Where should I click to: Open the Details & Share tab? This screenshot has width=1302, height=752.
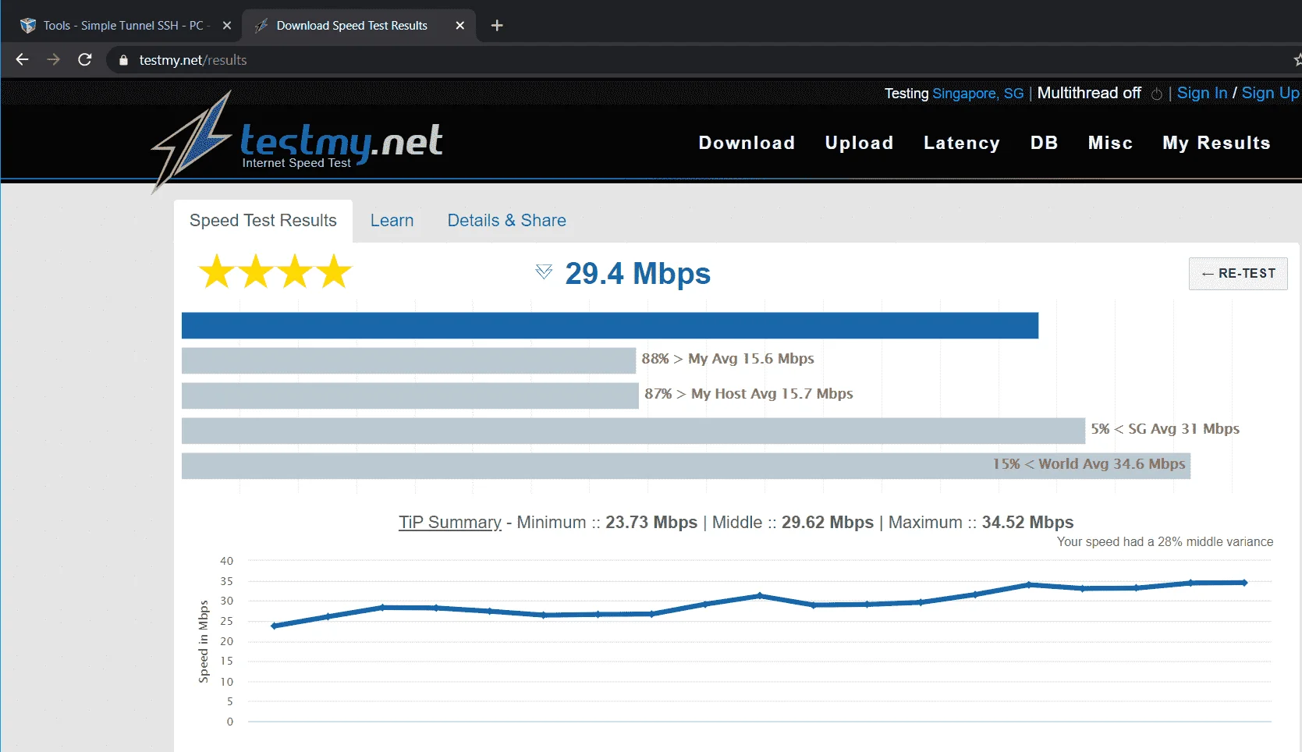[506, 221]
